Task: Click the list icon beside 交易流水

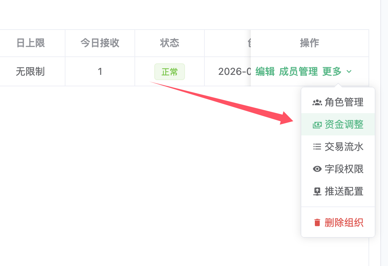Action: (317, 147)
